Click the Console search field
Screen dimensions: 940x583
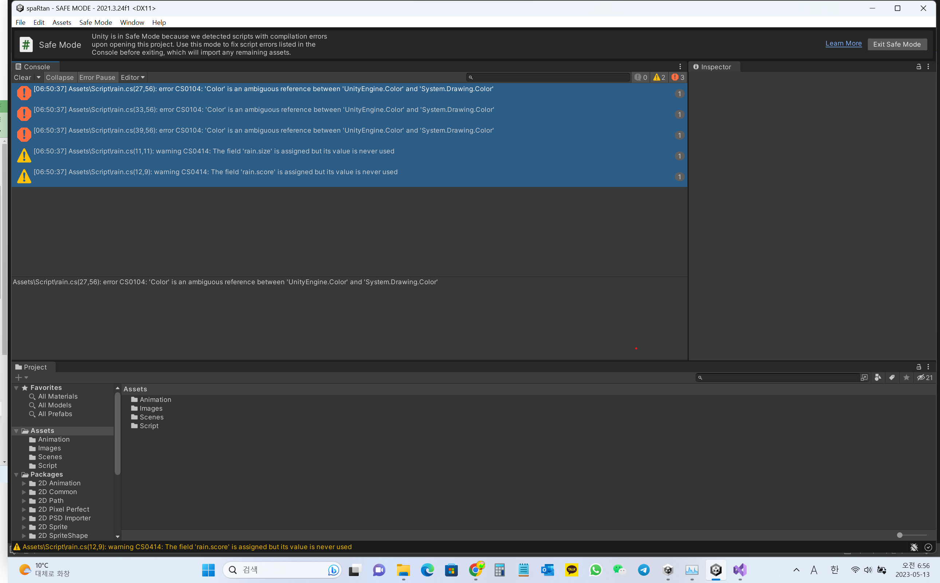tap(548, 78)
